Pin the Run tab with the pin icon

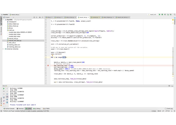point(4,101)
